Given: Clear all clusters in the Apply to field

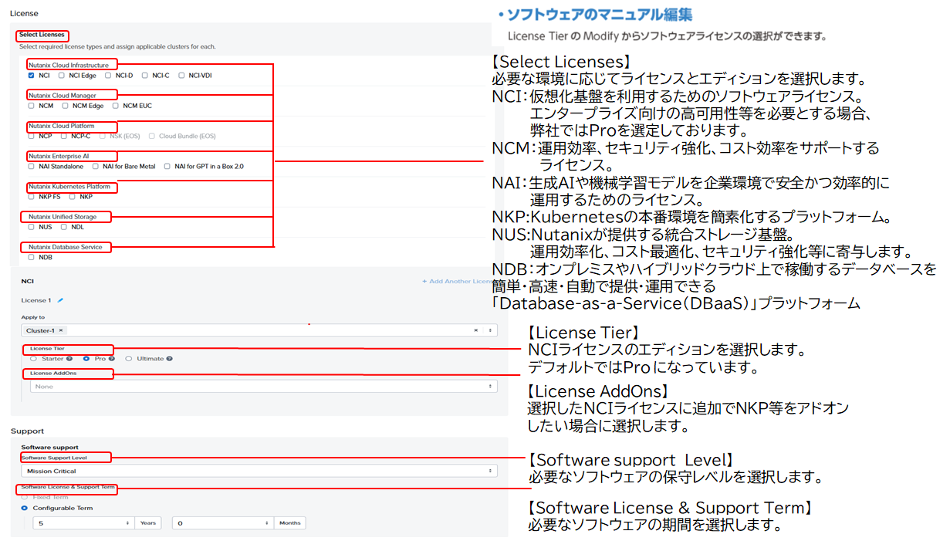Looking at the screenshot, I should [476, 330].
